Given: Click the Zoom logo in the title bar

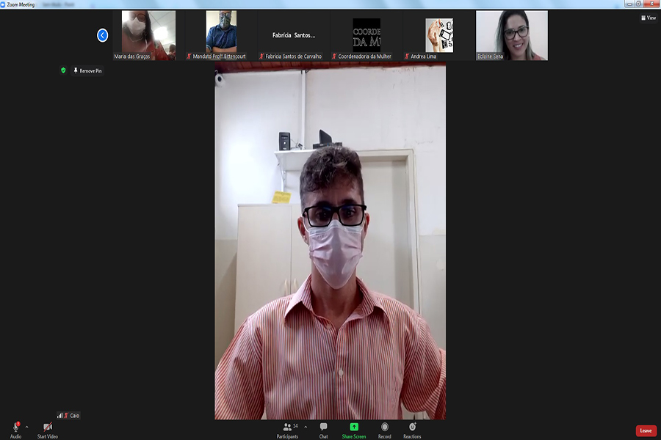Looking at the screenshot, I should click(4, 4).
